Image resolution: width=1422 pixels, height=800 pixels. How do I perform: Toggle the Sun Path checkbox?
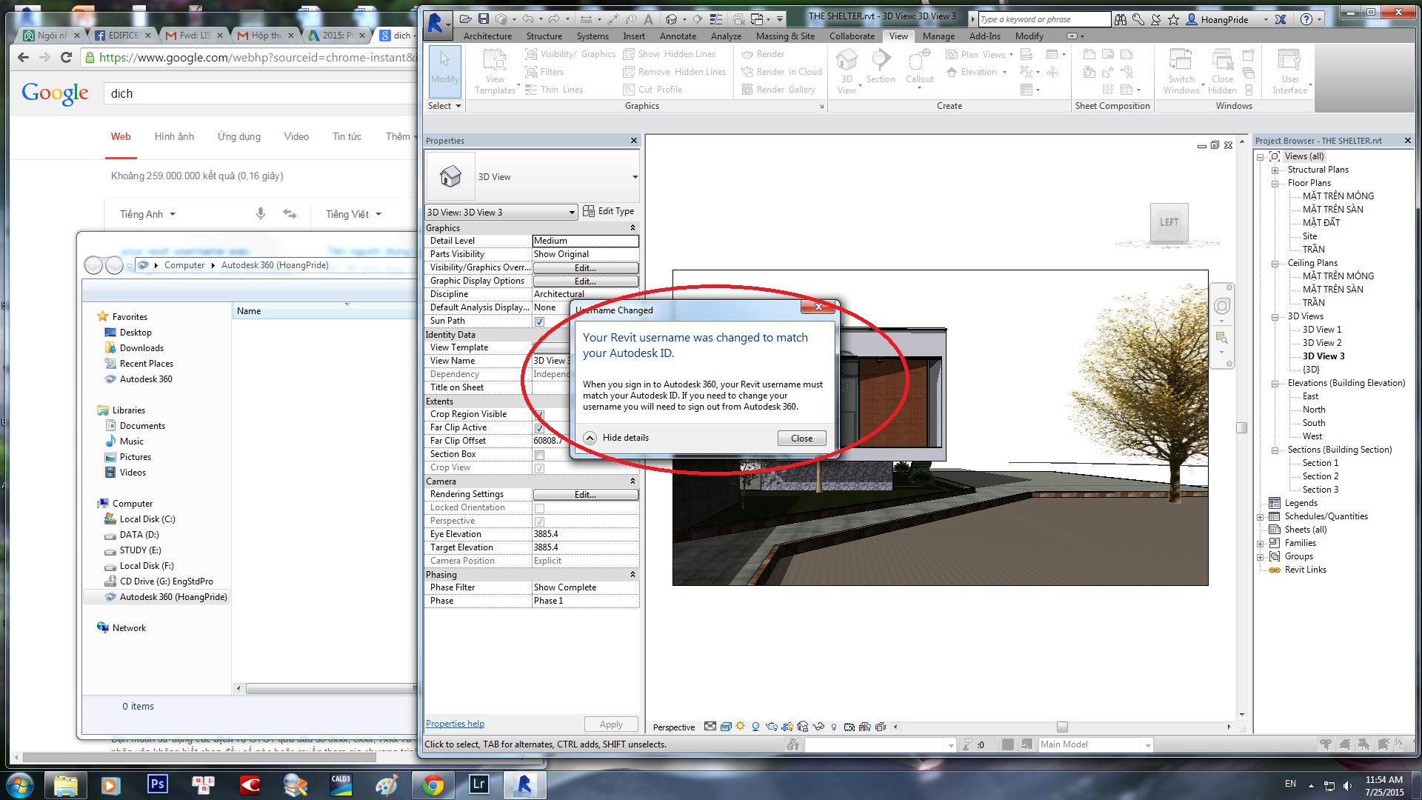click(x=539, y=321)
